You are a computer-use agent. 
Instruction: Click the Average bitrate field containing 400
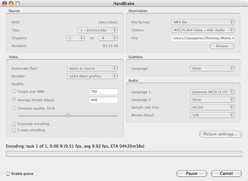103,100
